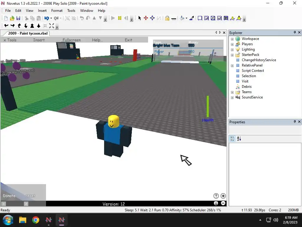Open a file with the folder icon
The height and width of the screenshot is (227, 302).
pos(12,18)
